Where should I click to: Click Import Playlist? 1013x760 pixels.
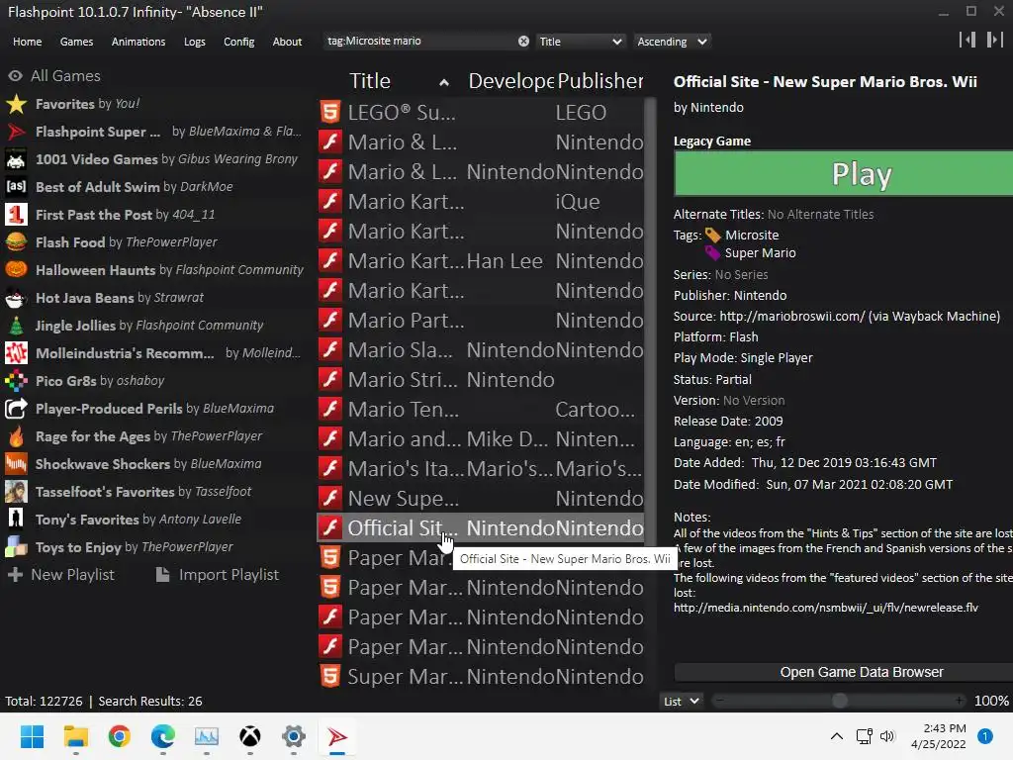click(218, 575)
